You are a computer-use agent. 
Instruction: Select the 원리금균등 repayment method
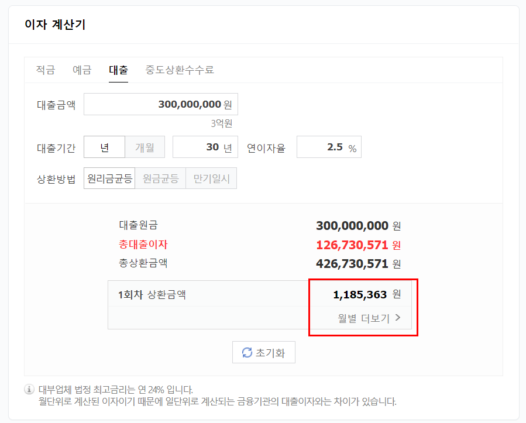tap(109, 178)
